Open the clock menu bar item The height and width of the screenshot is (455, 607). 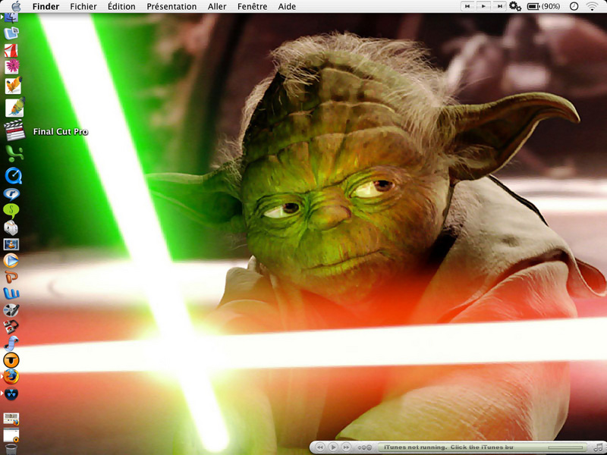tap(574, 6)
